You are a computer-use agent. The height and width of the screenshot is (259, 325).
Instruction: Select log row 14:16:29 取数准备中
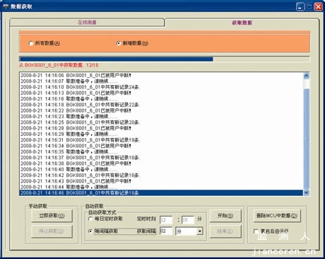point(161,134)
